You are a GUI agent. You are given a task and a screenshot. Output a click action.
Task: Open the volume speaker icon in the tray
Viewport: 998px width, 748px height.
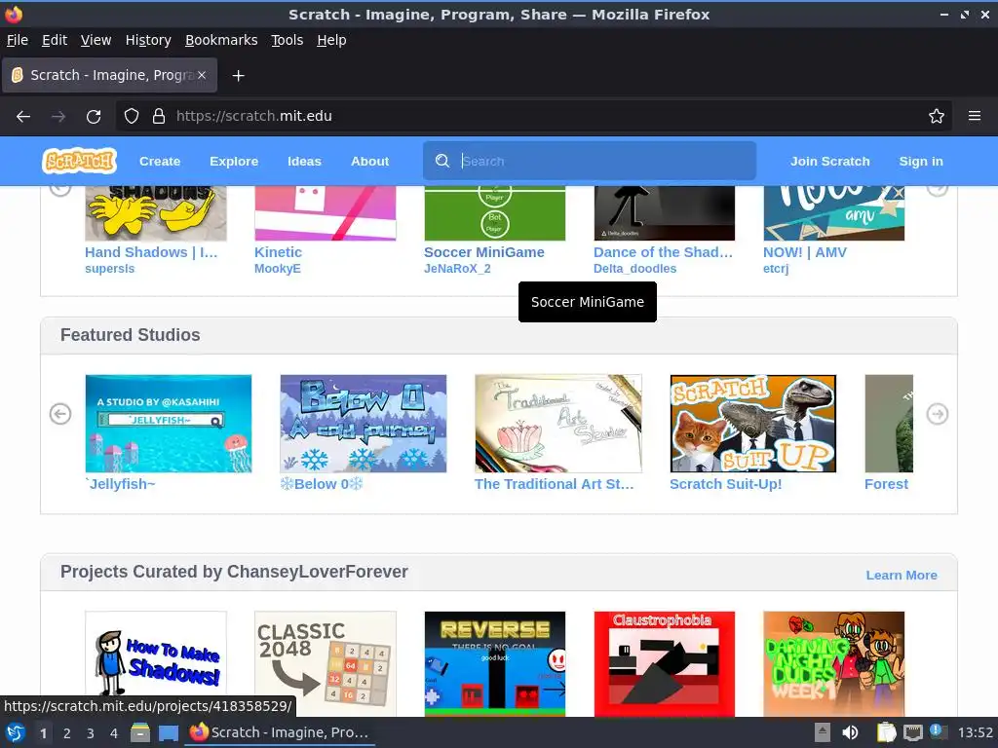850,732
